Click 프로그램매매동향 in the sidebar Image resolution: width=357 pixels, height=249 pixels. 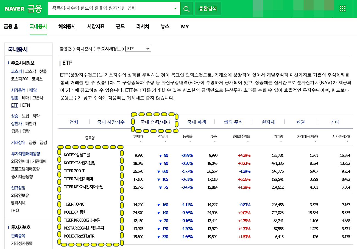pos(25,169)
